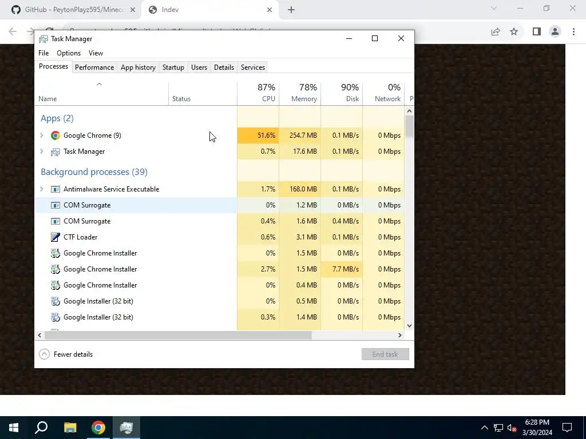
Task: Open the clock showing 6:28 PM
Action: pyautogui.click(x=537, y=428)
